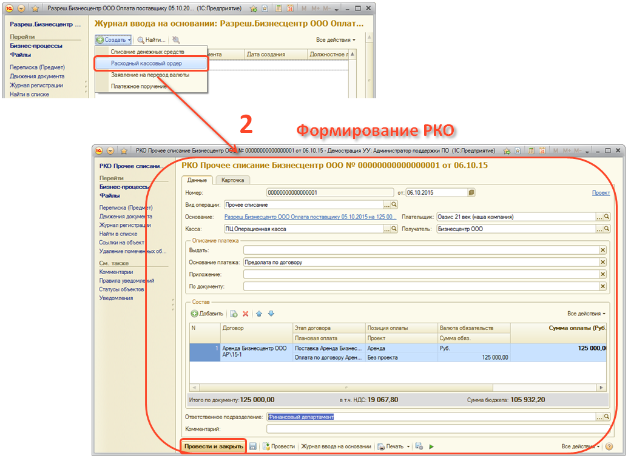Click the help question mark icon at bottom right

click(x=609, y=446)
